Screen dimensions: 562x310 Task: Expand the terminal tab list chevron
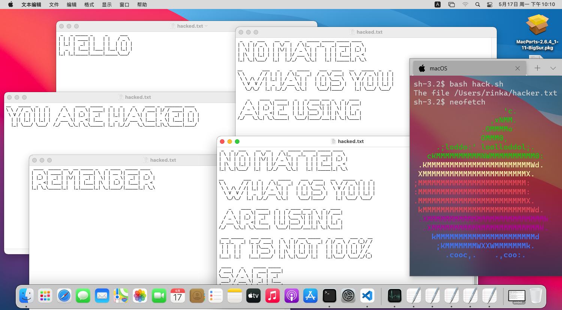tap(553, 68)
